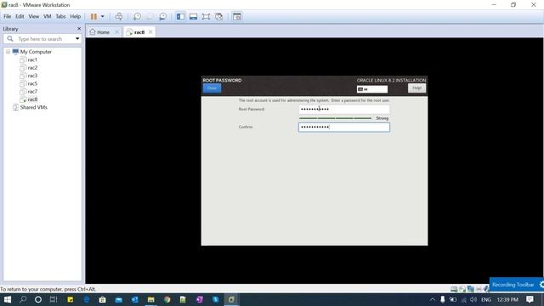The width and height of the screenshot is (544, 306).
Task: Open Cortana from the taskbar
Action: [38, 299]
